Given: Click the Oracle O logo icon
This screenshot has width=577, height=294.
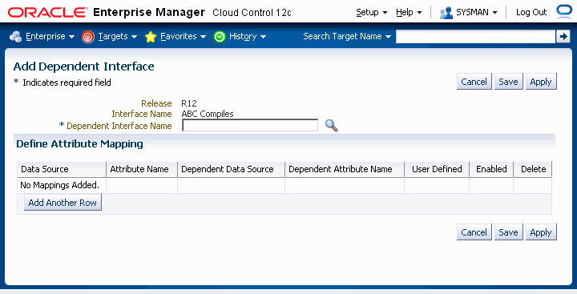Looking at the screenshot, I should [563, 11].
